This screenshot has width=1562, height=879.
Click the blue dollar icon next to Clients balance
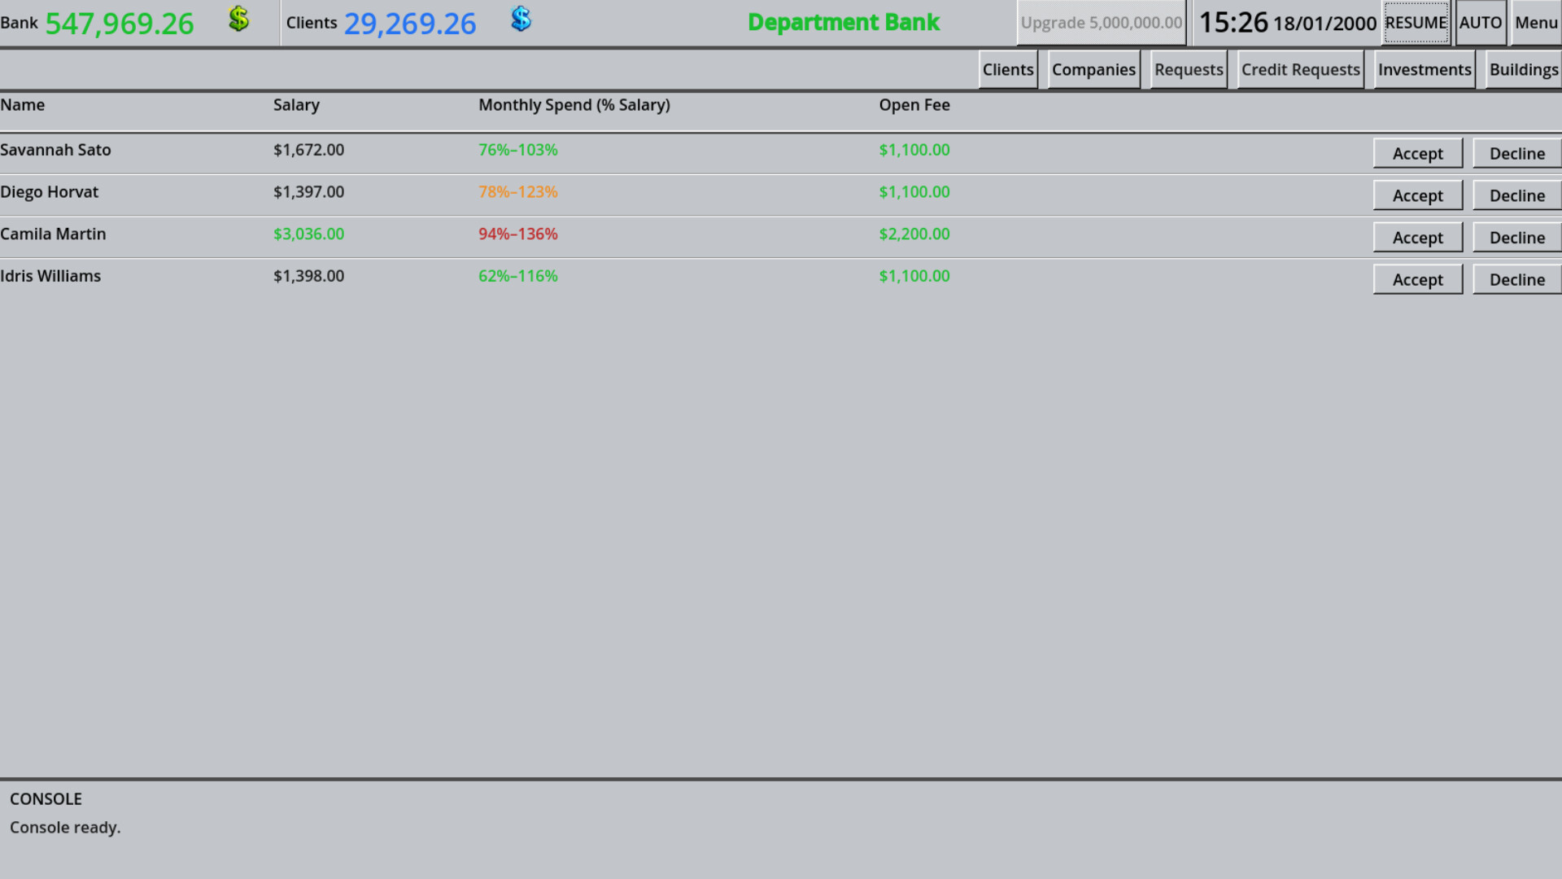[x=520, y=20]
